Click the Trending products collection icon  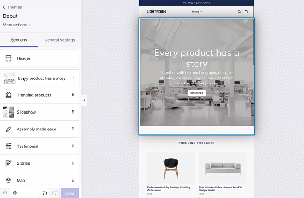[x=8, y=95]
